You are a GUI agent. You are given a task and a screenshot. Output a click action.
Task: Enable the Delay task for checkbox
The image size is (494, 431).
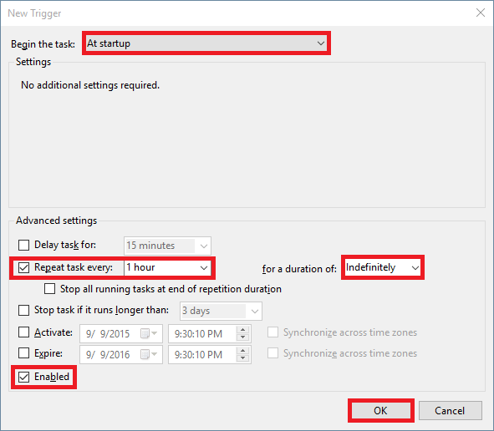tap(24, 245)
